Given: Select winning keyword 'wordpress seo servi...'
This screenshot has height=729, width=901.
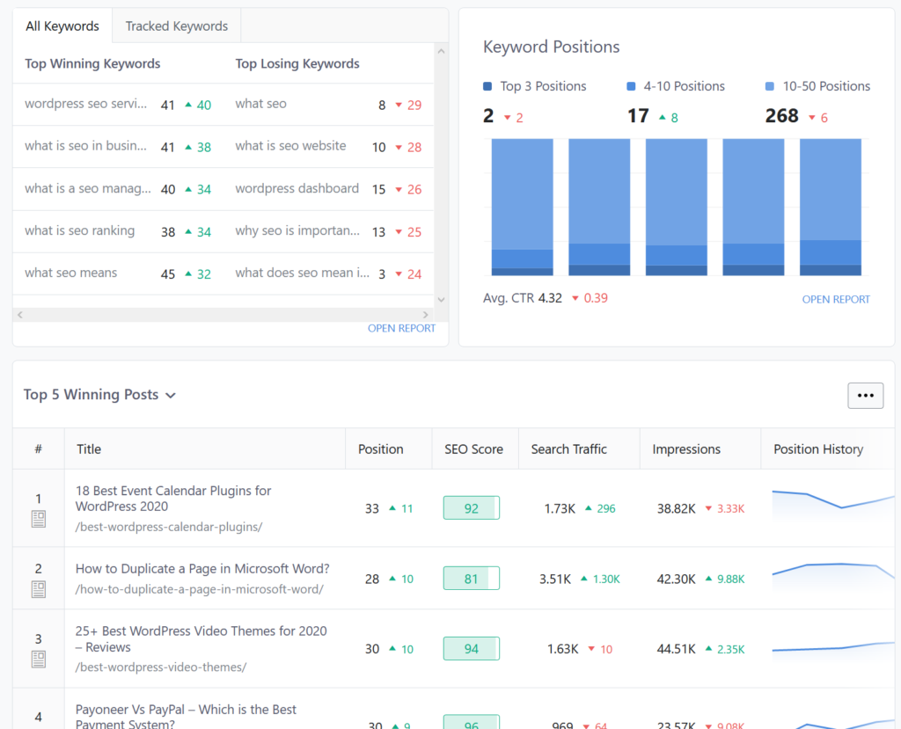Looking at the screenshot, I should (85, 104).
